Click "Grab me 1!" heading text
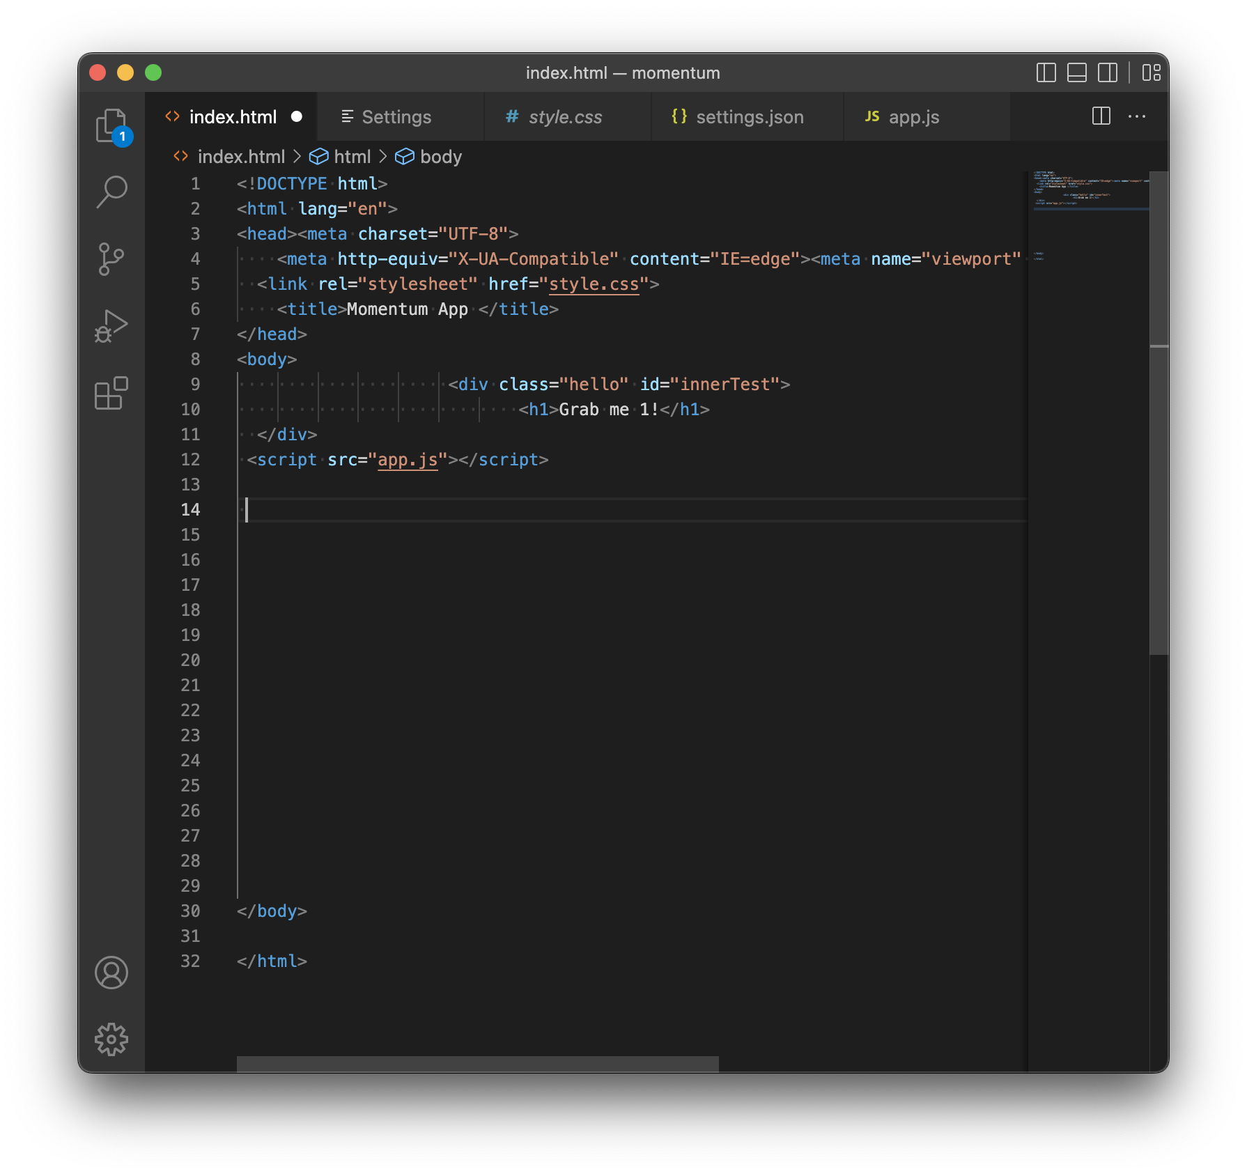The image size is (1247, 1176). [609, 410]
